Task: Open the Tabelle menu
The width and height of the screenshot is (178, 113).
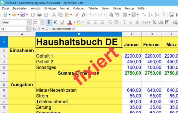Action: 93,8
